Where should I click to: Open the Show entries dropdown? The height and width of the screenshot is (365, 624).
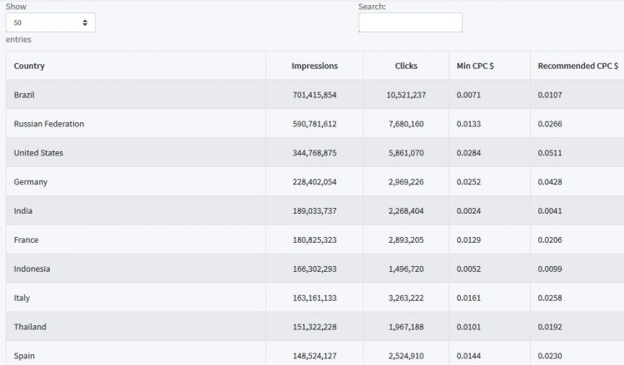(51, 22)
